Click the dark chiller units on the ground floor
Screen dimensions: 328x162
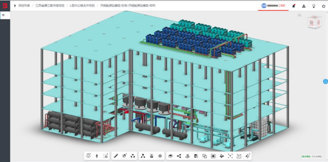[71, 124]
